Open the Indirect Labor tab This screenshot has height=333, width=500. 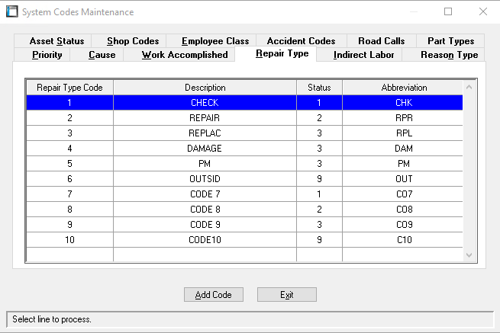click(x=363, y=55)
